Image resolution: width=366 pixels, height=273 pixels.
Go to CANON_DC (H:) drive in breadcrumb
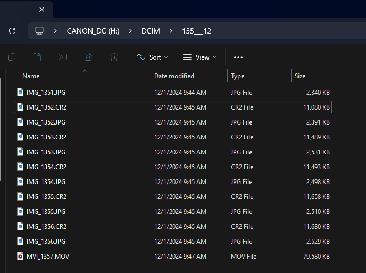click(93, 31)
